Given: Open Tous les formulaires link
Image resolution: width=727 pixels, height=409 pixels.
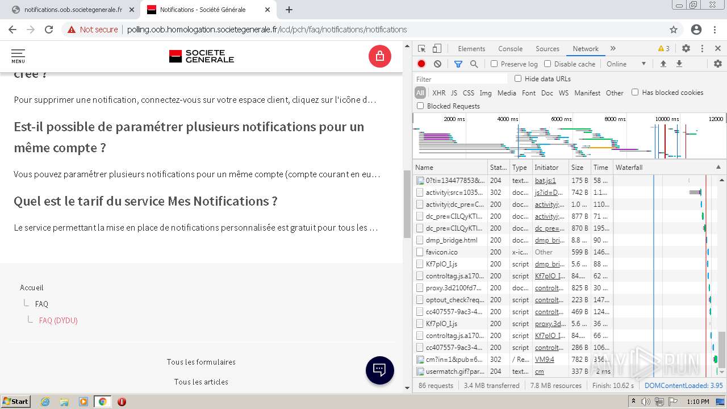Looking at the screenshot, I should click(201, 362).
